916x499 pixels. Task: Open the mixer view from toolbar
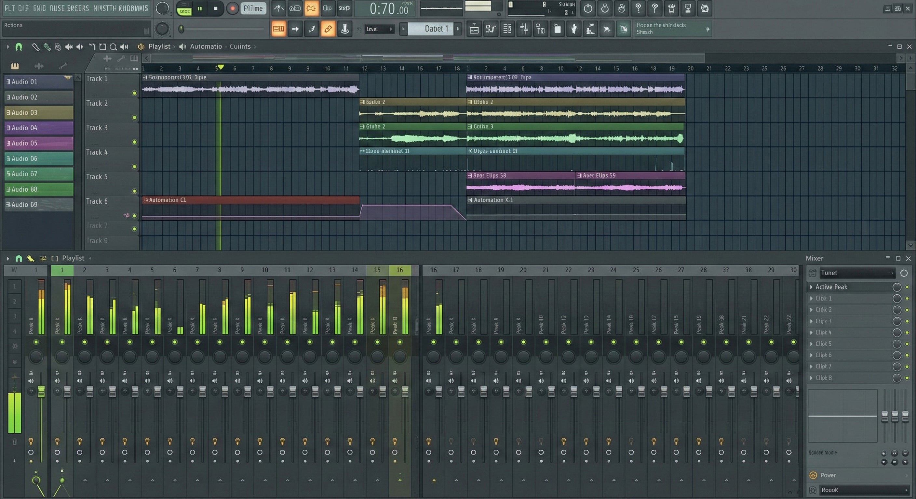524,29
